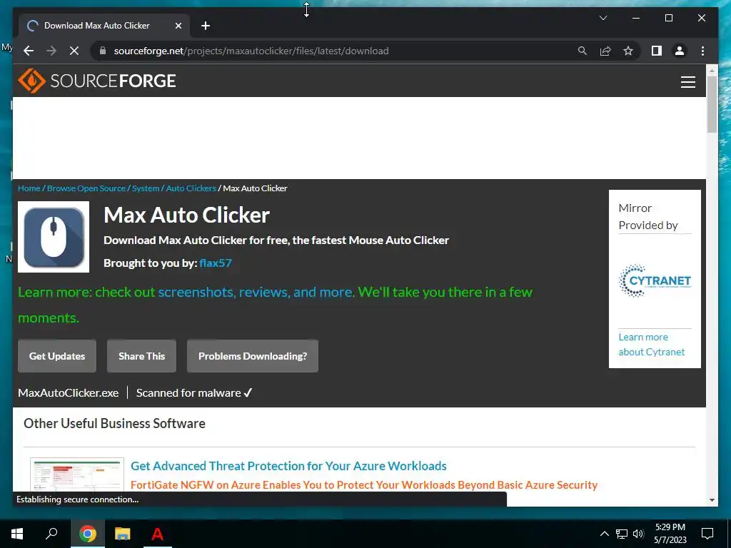Open a new browser tab
Screen dimensions: 731x548
[206, 26]
